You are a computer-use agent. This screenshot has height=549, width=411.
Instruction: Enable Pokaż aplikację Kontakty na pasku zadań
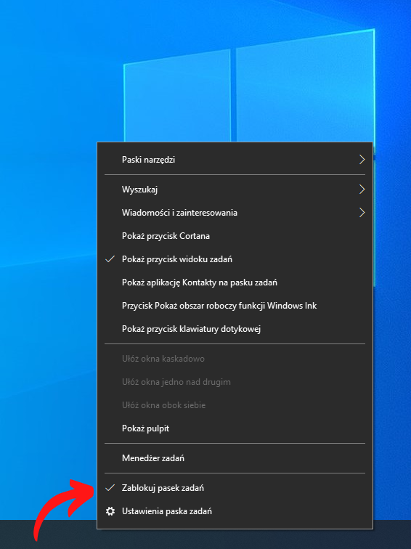(x=235, y=282)
